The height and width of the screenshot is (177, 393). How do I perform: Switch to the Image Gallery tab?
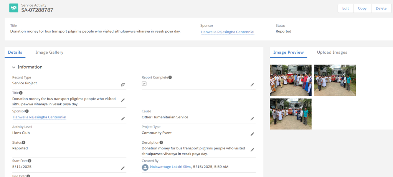(50, 52)
